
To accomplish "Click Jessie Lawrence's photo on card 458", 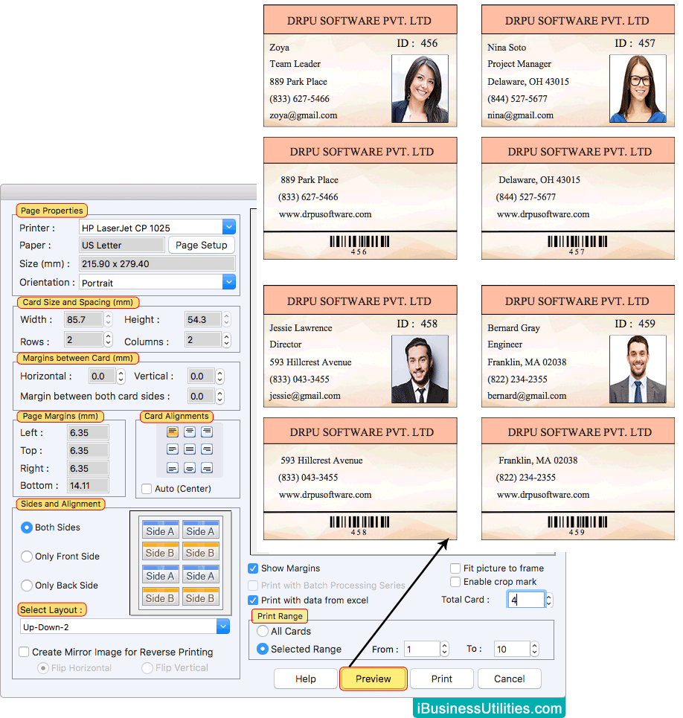I will (x=420, y=369).
